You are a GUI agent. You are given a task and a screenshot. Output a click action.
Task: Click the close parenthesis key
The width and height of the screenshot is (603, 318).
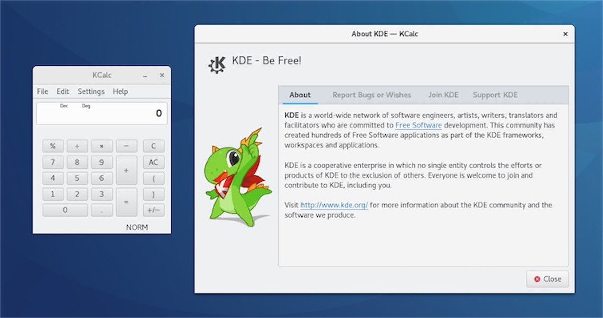[x=154, y=194]
